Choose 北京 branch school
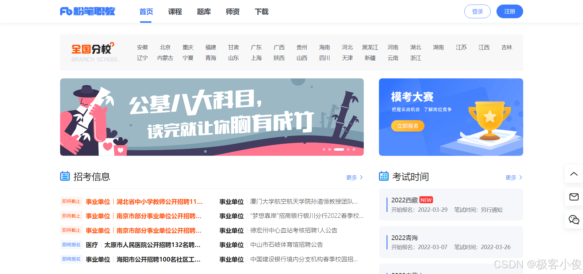583x274 pixels. click(165, 47)
